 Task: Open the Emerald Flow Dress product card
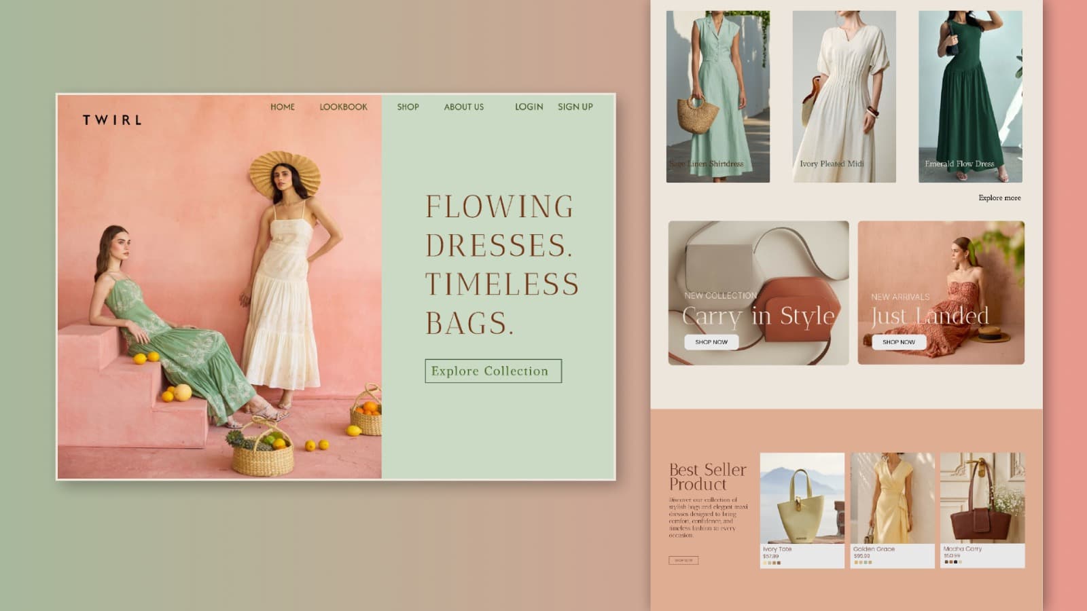[x=970, y=96]
